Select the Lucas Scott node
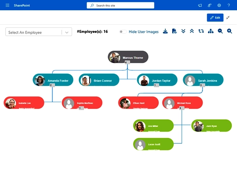Viewport: 237px width, 180px height. [x=153, y=144]
